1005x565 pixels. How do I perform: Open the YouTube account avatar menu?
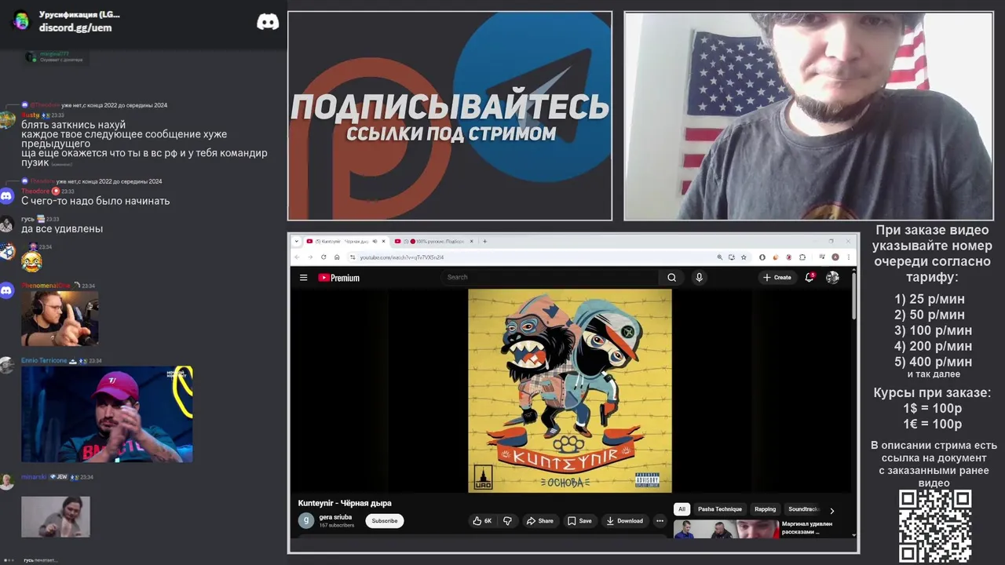tap(832, 277)
